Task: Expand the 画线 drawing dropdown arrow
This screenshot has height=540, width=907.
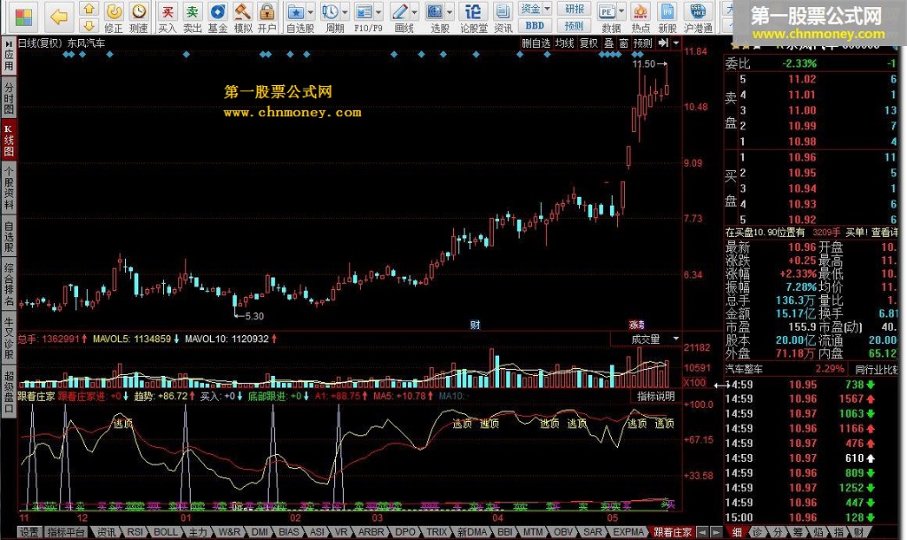Action: (415, 11)
